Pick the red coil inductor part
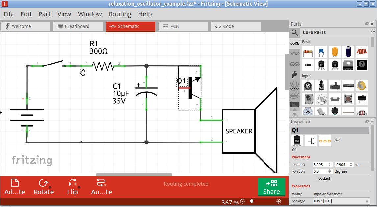The image size is (377, 207). [x=362, y=52]
